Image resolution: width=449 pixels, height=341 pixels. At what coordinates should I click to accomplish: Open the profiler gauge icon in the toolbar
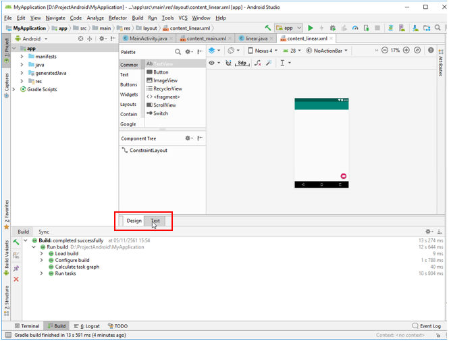coord(355,28)
